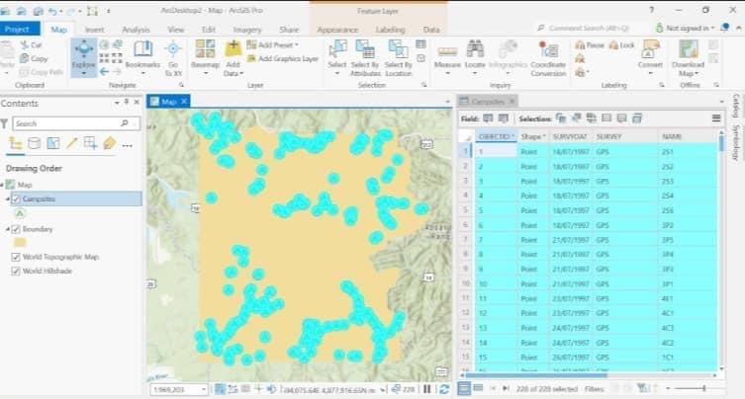This screenshot has width=745, height=399.
Task: Open the attribute table options menu
Action: [716, 119]
